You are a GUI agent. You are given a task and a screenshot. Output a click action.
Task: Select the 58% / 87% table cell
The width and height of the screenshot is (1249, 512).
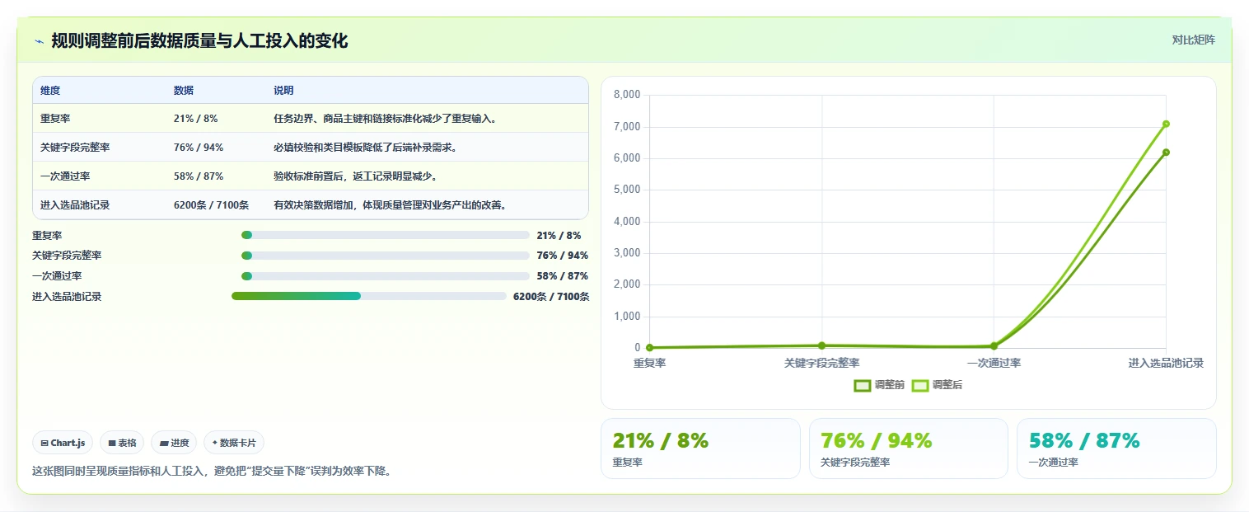pos(199,176)
